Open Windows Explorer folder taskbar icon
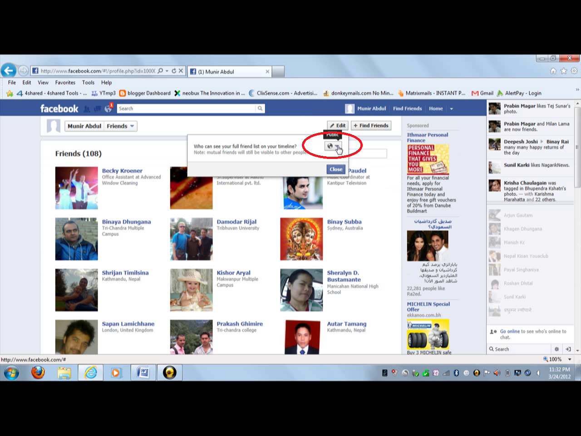 click(x=64, y=372)
